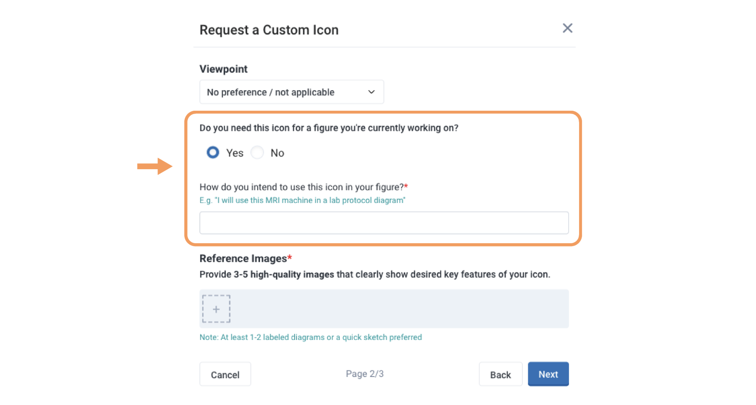
Task: Click the "No" option label text
Action: pos(277,153)
